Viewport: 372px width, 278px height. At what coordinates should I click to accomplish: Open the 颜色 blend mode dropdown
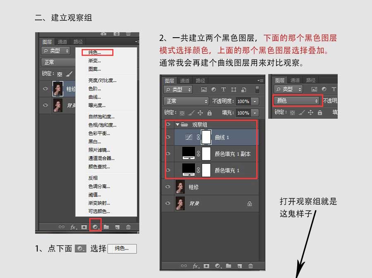point(297,101)
